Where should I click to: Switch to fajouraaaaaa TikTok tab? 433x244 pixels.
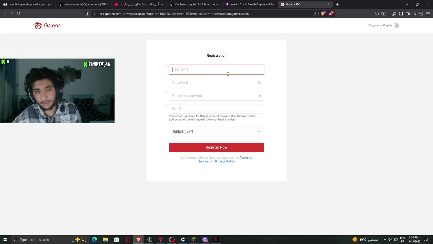[x=83, y=4]
